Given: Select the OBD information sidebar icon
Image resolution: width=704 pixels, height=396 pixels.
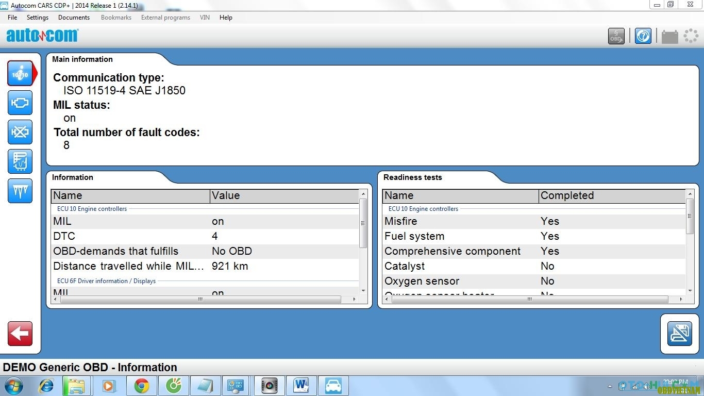Looking at the screenshot, I should [20, 74].
